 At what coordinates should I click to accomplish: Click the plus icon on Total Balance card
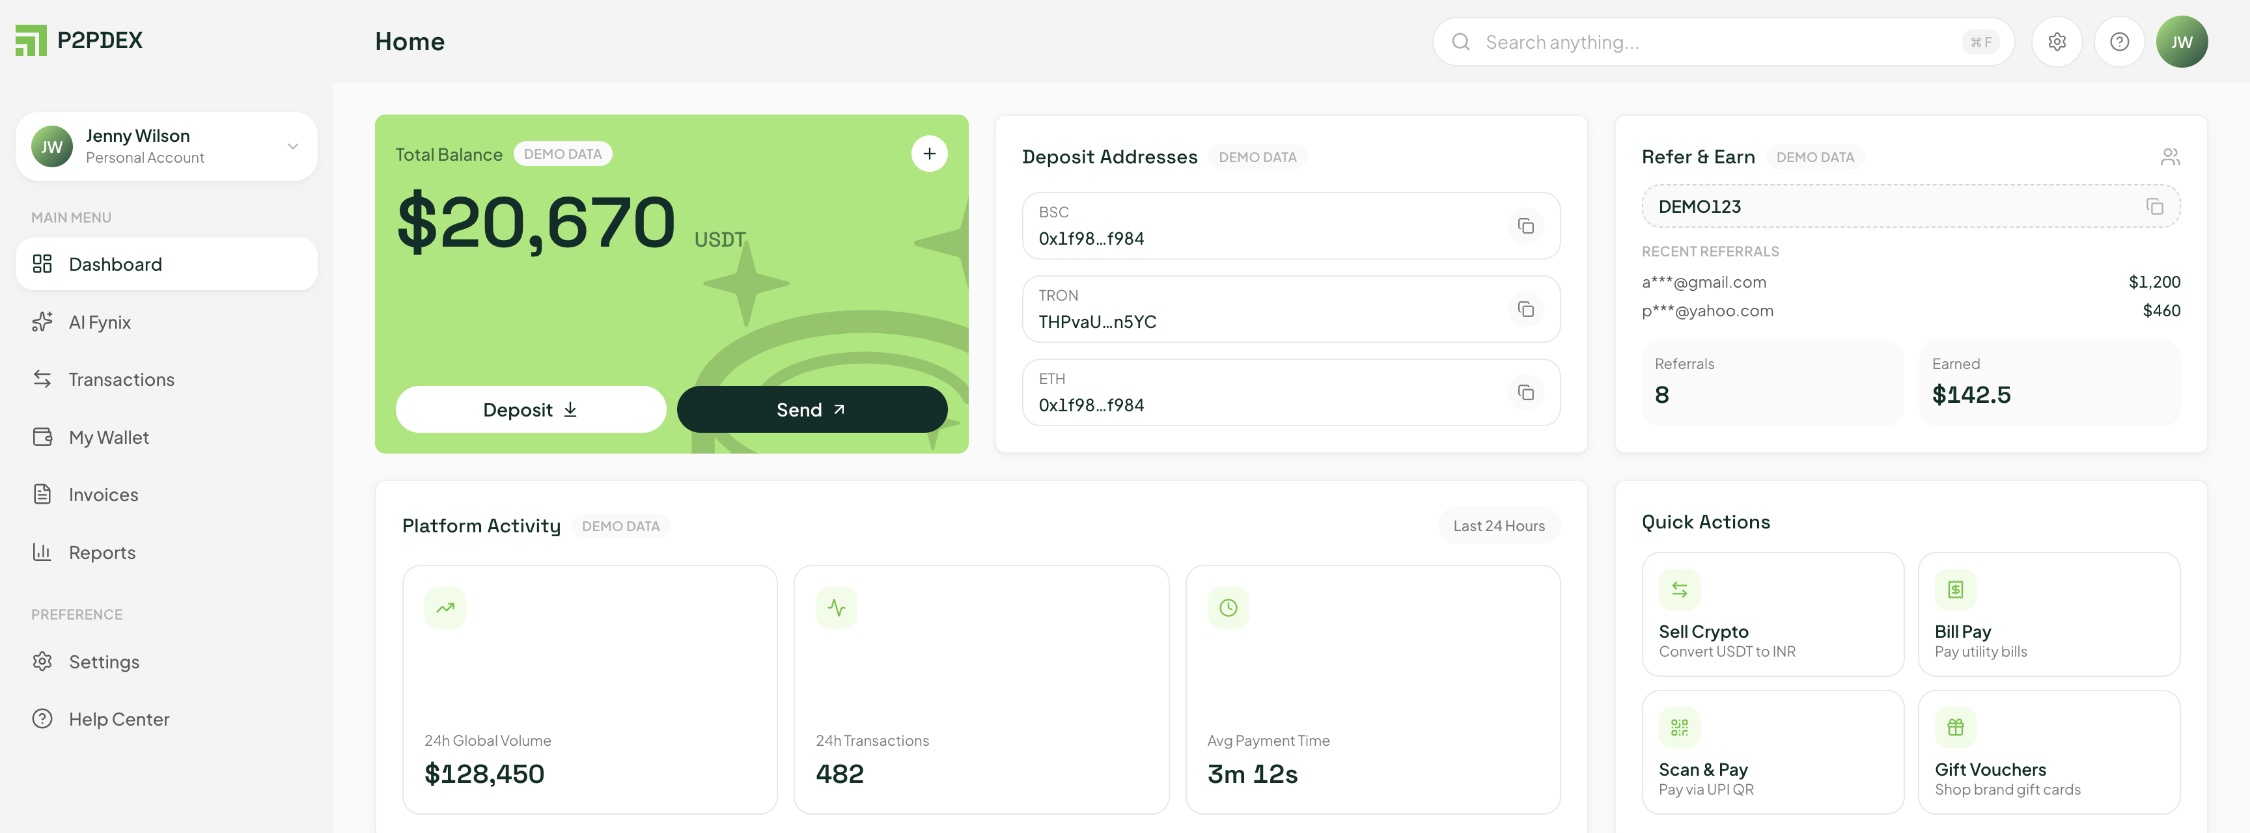coord(929,154)
